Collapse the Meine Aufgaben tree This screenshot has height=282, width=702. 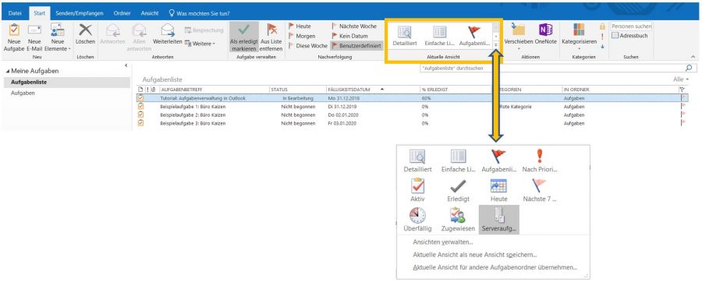tap(8, 71)
